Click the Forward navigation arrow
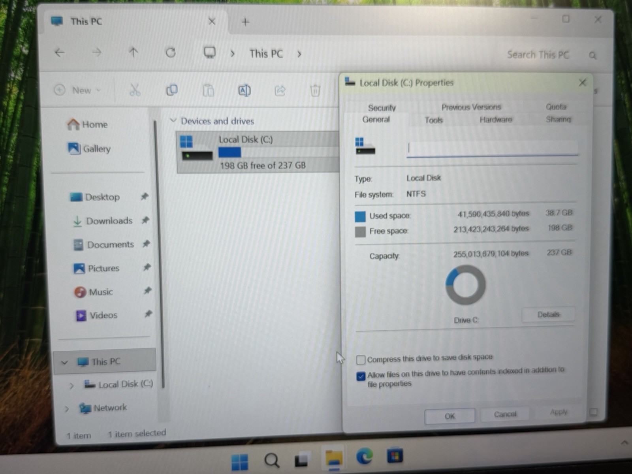This screenshot has width=632, height=474. 97,52
